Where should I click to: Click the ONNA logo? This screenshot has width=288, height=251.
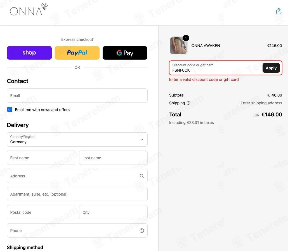29,9
